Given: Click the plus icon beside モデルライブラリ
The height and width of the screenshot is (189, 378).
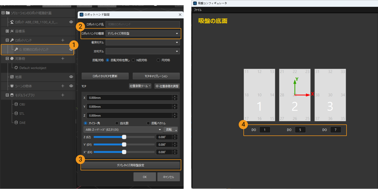Looking at the screenshot, I should 63,95.
